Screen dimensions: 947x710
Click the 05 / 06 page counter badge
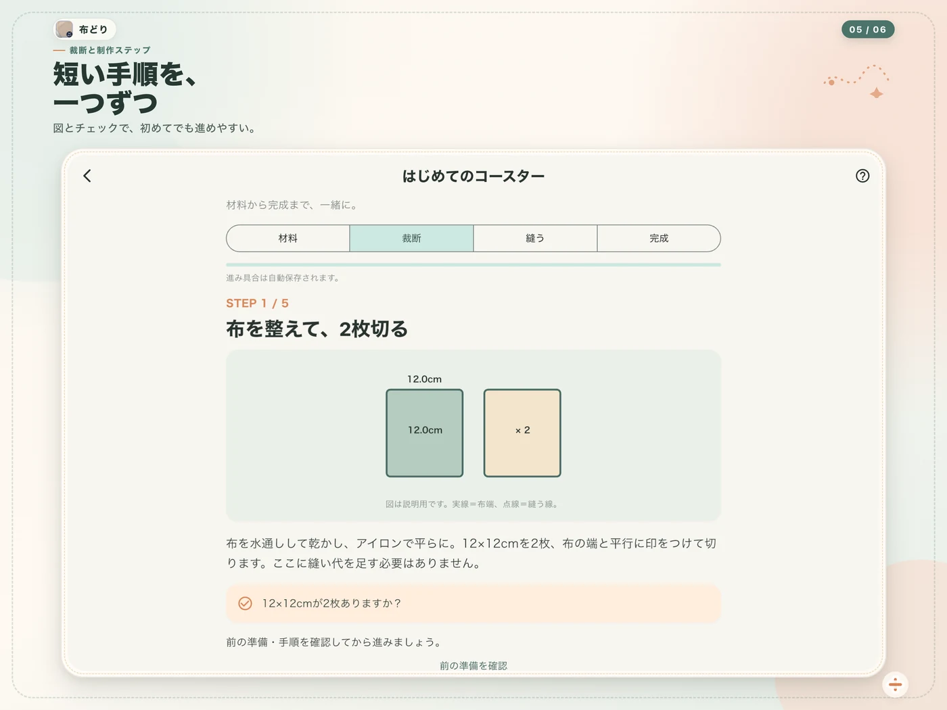[868, 30]
